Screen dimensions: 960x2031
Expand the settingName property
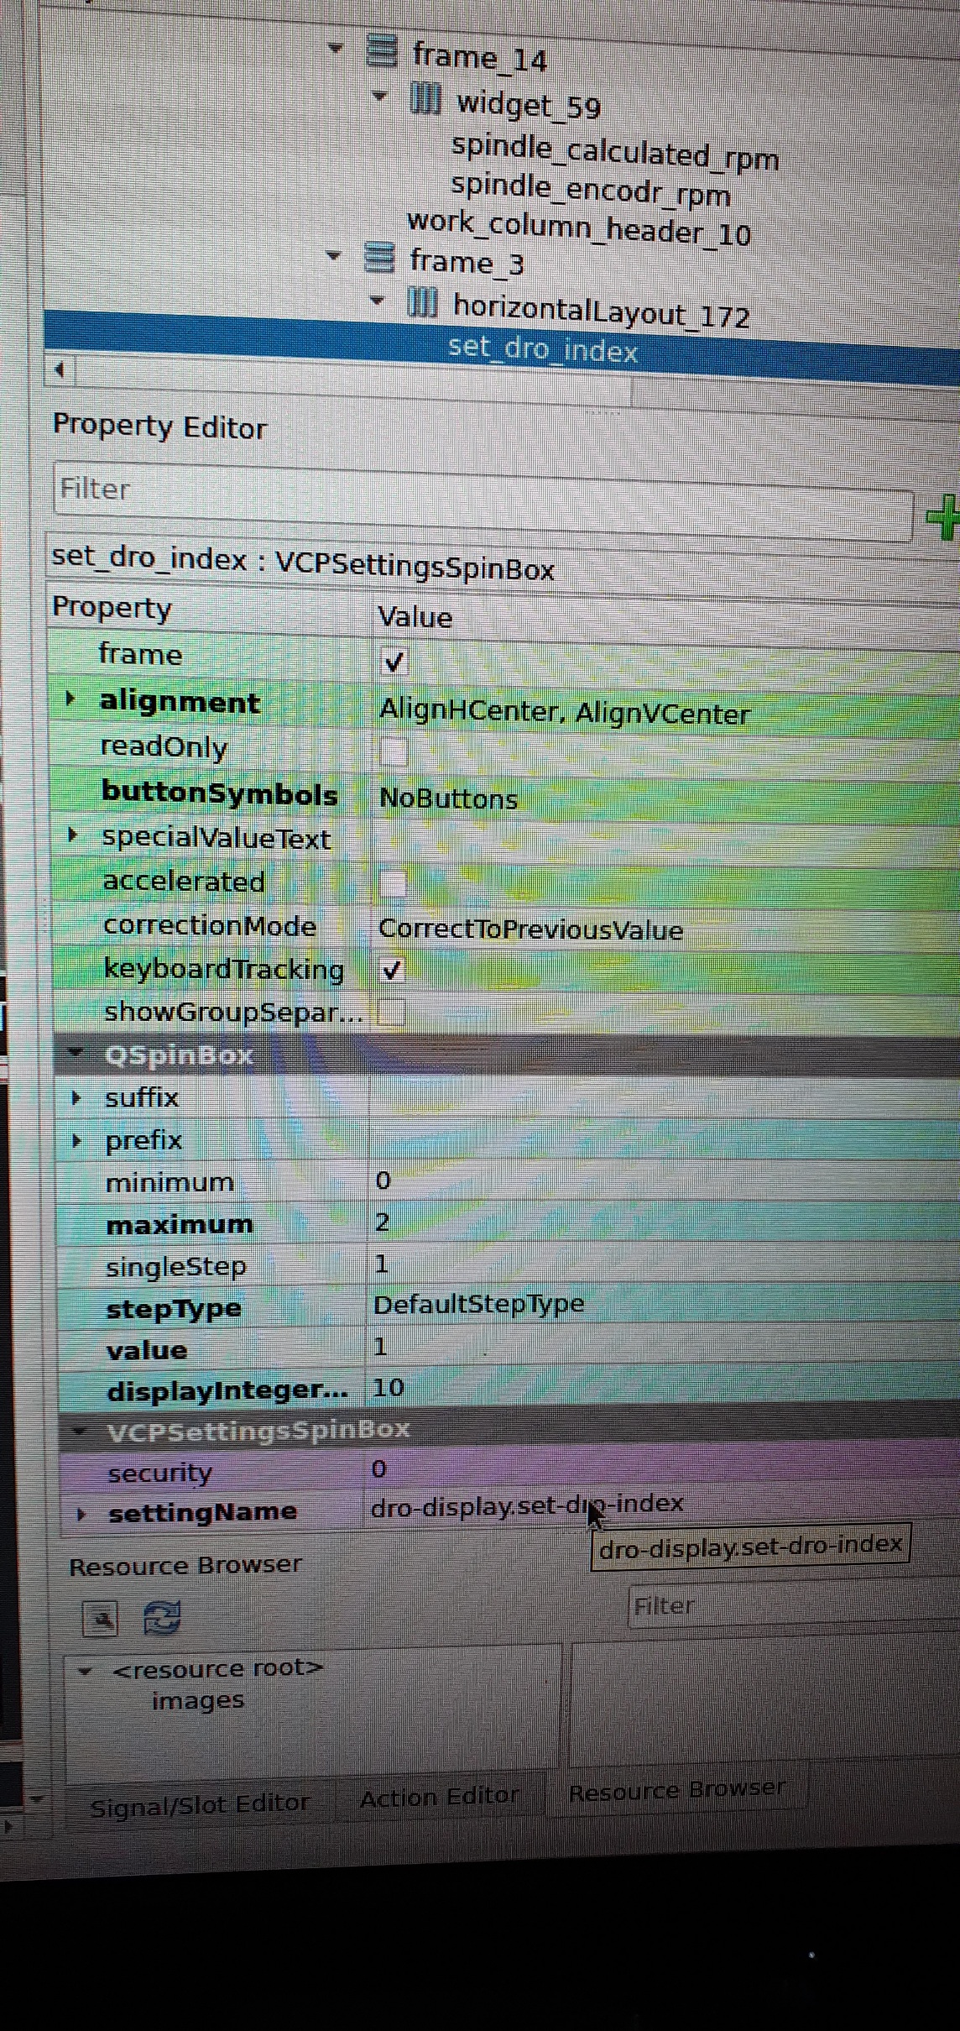pyautogui.click(x=81, y=1513)
